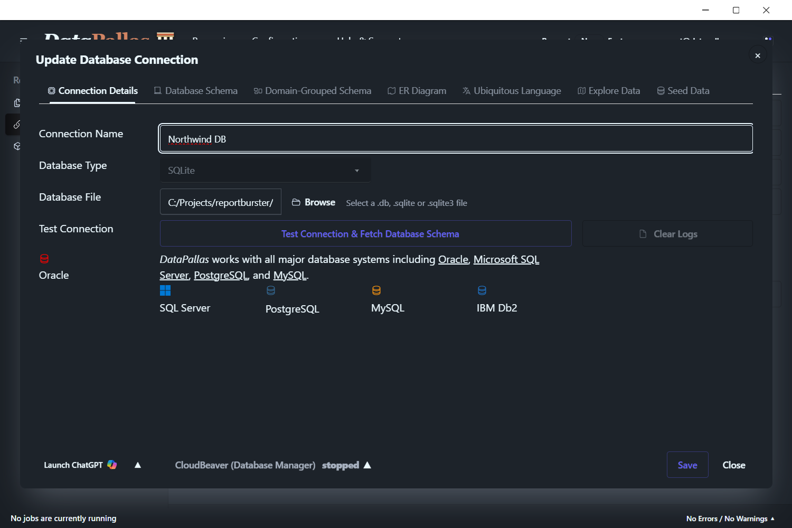Open the Ubiquitous Language tab
The height and width of the screenshot is (528, 792).
point(512,91)
